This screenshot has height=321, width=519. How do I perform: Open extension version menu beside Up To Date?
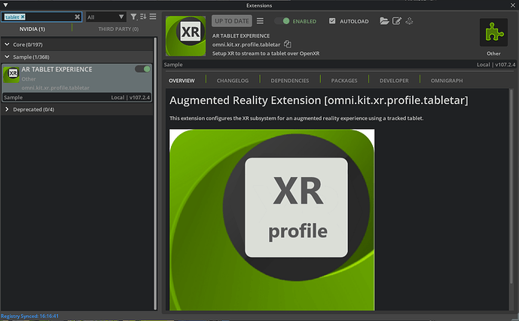pos(260,21)
